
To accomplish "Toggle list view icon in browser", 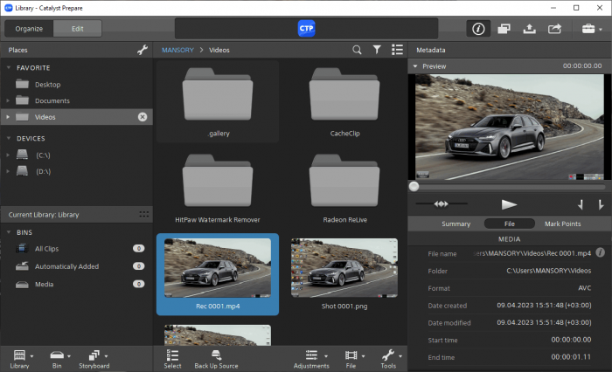I will click(x=397, y=50).
